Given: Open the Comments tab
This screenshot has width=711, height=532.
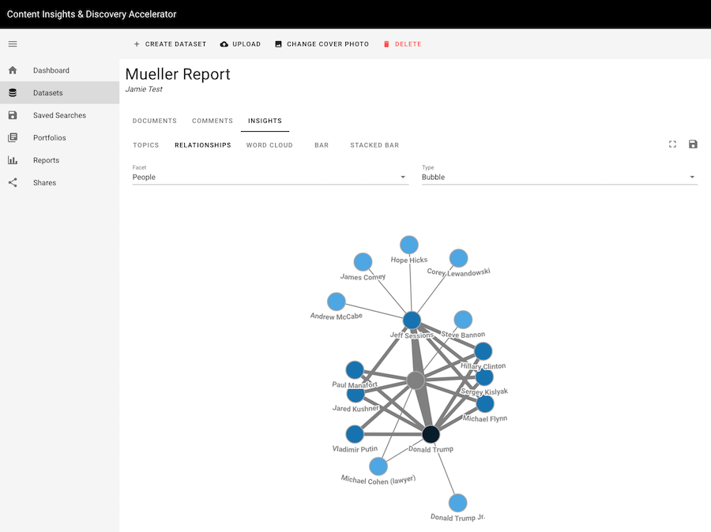Looking at the screenshot, I should (213, 121).
